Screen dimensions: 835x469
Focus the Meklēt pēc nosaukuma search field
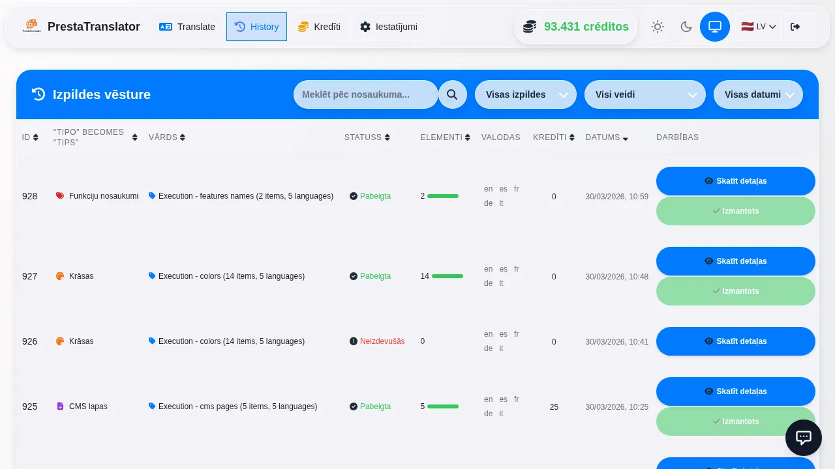click(365, 94)
